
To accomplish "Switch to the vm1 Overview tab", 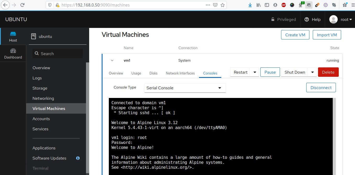I will [116, 73].
